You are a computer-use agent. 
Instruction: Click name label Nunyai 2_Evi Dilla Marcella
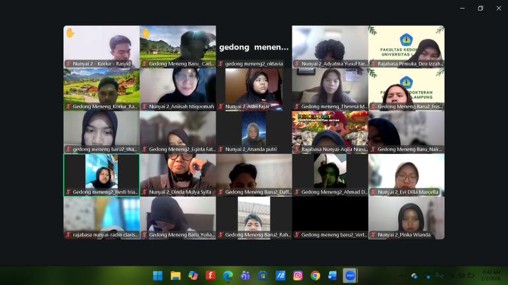(408, 192)
